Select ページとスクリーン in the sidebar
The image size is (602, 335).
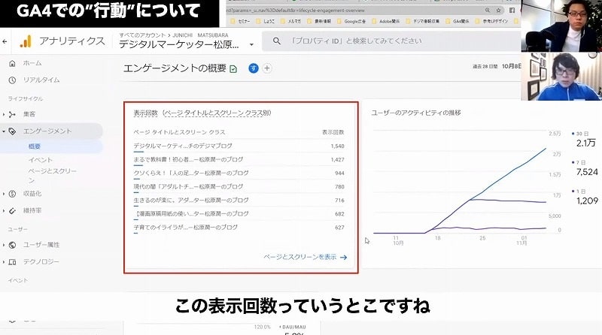click(x=53, y=176)
